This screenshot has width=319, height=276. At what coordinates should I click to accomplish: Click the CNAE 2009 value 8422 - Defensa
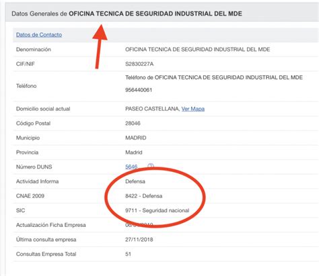point(144,196)
